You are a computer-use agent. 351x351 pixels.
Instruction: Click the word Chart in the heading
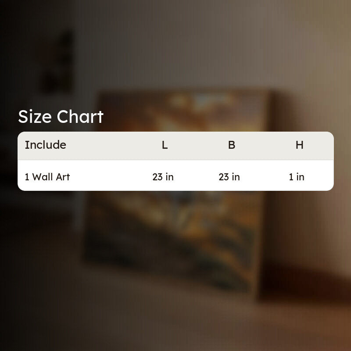80,117
